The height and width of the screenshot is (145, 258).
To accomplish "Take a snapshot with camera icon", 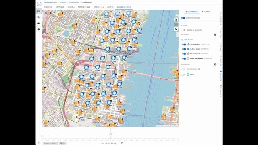I will click(x=51, y=13).
